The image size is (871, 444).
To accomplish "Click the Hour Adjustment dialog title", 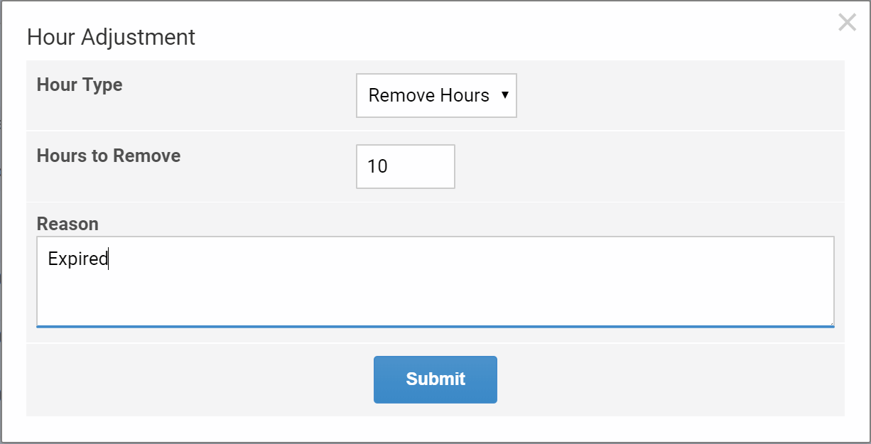I will (111, 37).
